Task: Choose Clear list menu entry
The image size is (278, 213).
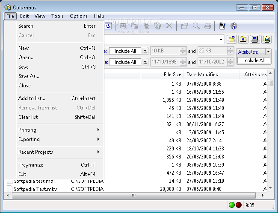Action: point(60,117)
